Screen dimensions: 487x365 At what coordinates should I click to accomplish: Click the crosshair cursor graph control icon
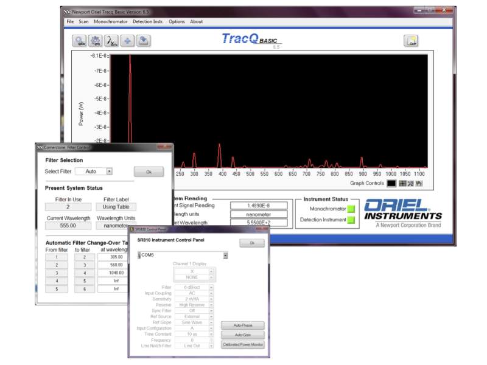pyautogui.click(x=402, y=183)
